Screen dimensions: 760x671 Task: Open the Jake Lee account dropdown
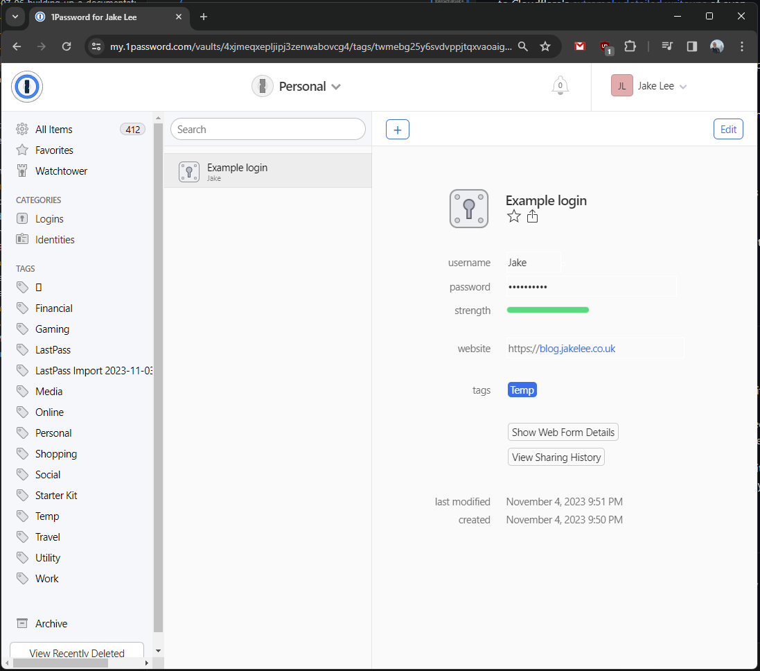point(649,86)
